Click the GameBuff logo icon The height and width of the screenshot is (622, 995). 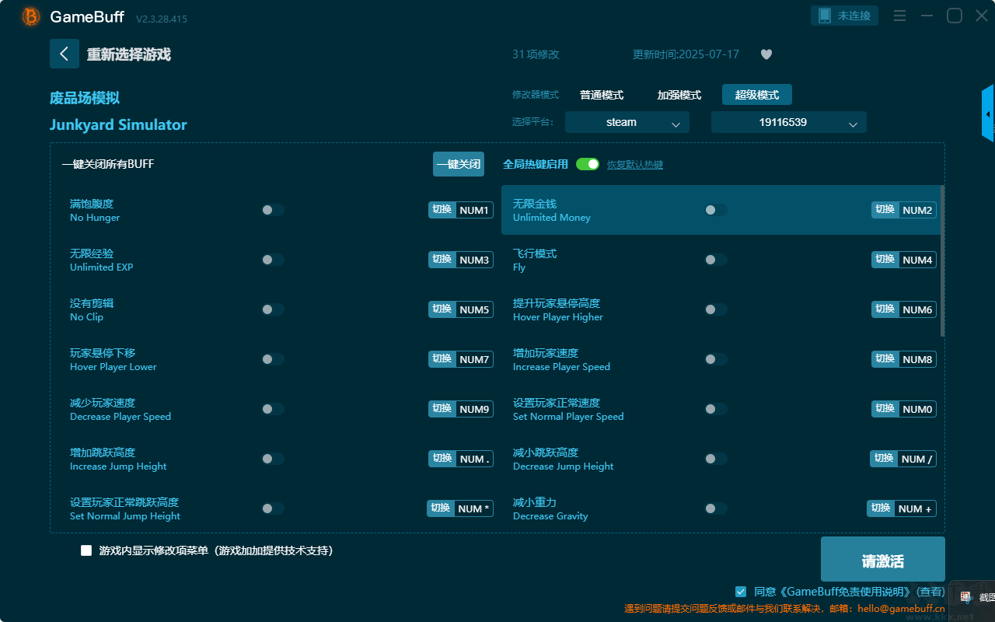31,16
